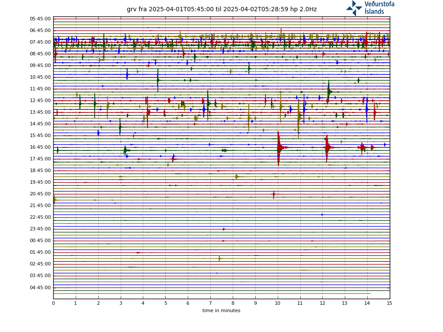
Task: Click the Veðurstofa Íslands logo text
Action: point(379,8)
